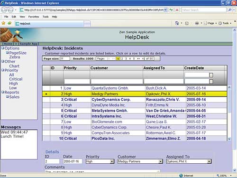This screenshot has height=178, width=237.
Task: Click the search magnifier icon
Action: [230, 10]
